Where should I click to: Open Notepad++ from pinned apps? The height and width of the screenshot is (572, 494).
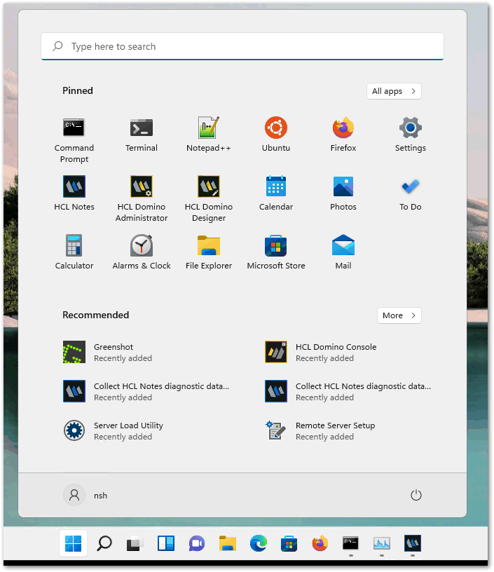click(209, 135)
